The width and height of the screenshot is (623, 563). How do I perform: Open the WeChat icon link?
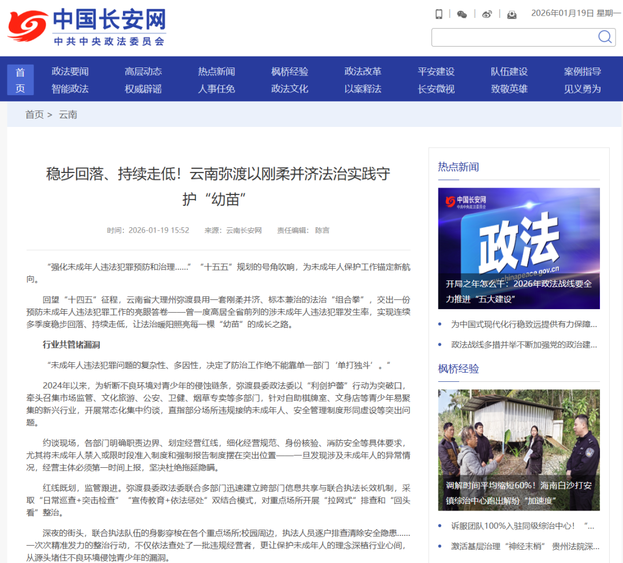click(462, 14)
